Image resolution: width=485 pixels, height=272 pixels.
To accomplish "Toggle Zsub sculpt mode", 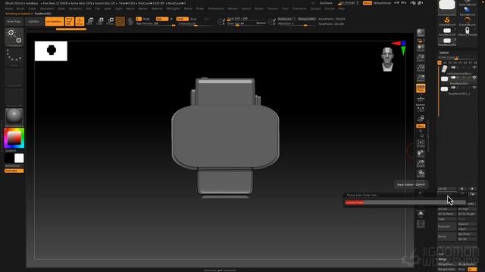I will 194,19.
